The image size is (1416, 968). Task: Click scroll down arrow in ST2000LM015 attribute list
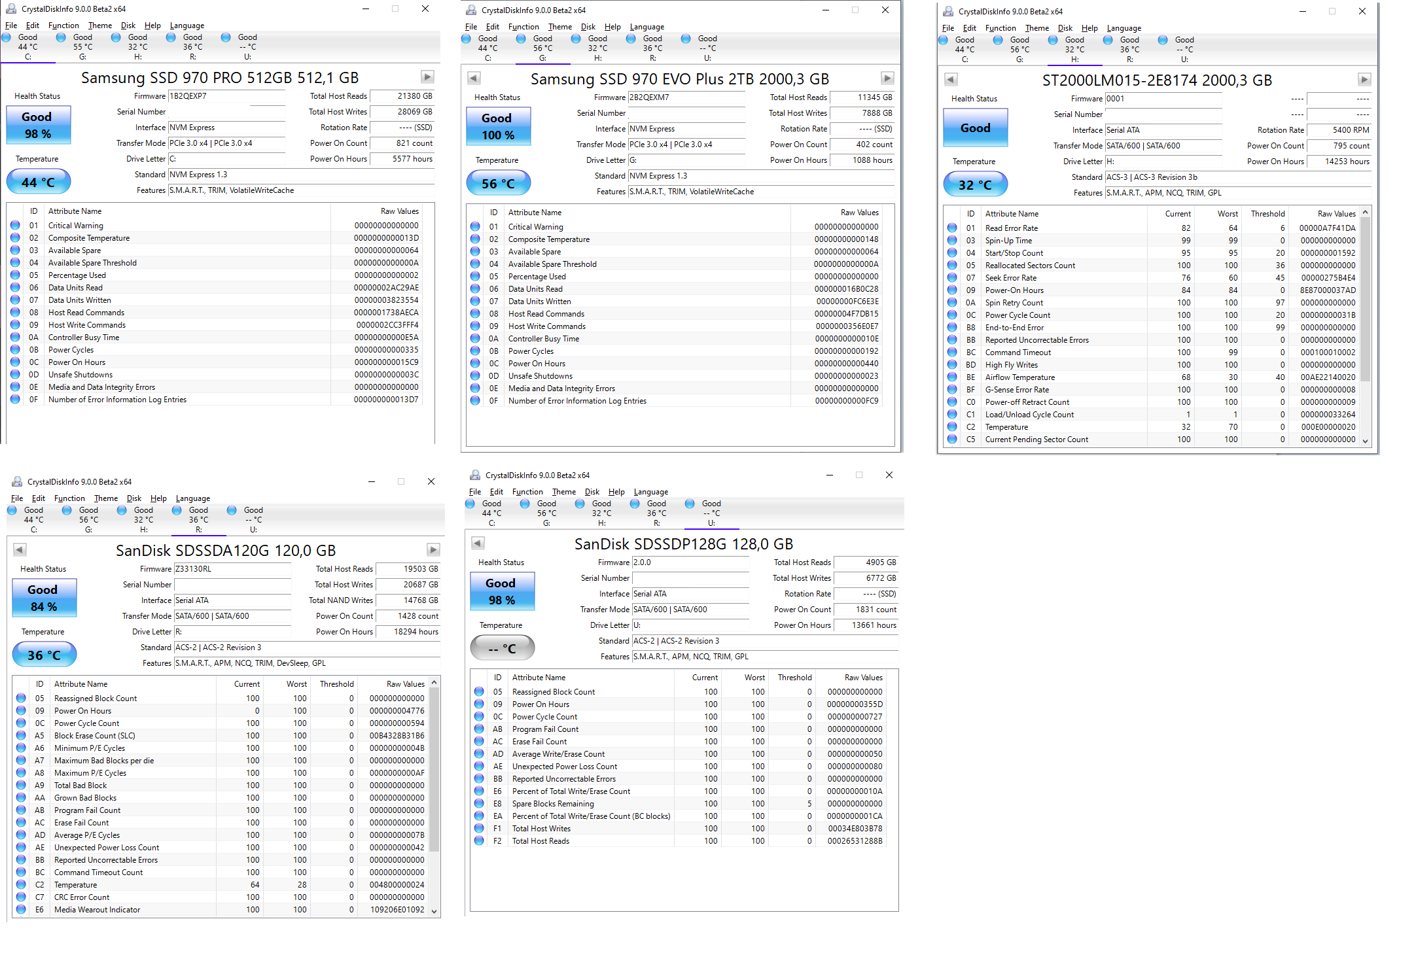tap(1365, 441)
